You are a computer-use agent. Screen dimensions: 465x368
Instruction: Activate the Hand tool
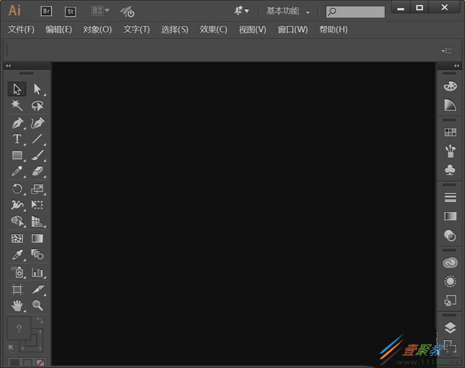[x=17, y=305]
